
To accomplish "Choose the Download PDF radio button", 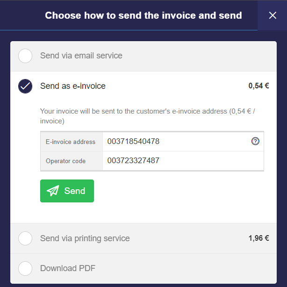I will tap(25, 268).
